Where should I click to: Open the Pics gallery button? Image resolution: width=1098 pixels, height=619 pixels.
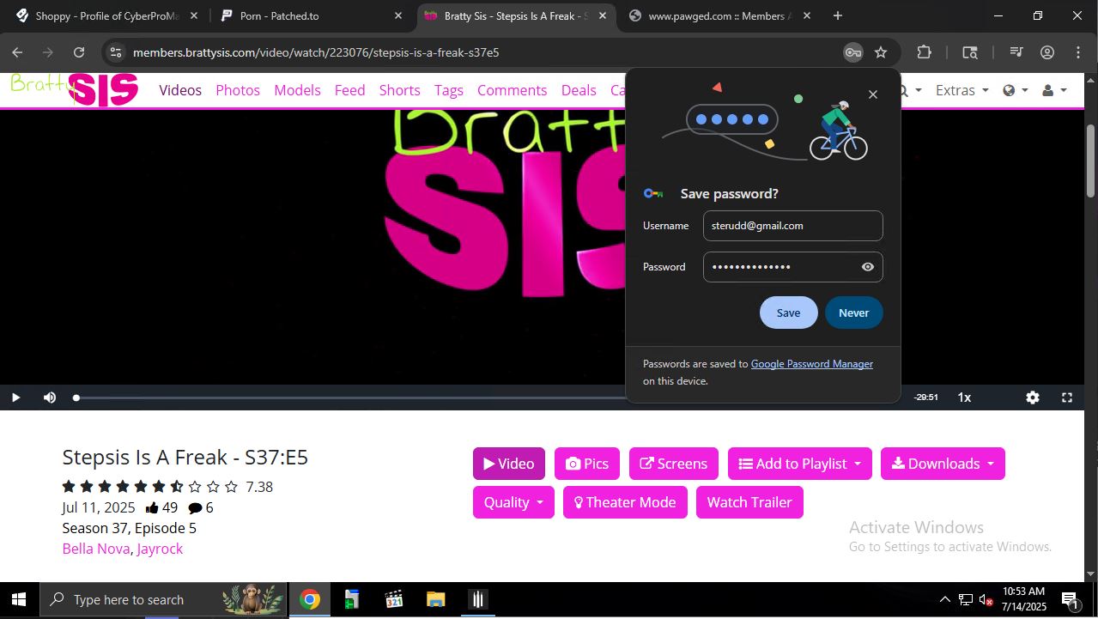587,464
